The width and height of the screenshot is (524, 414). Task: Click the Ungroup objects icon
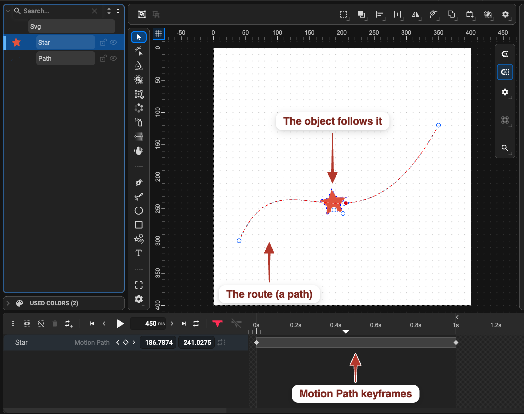click(x=156, y=14)
